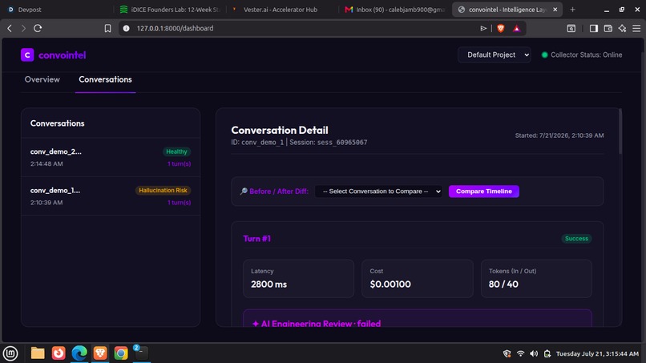
Task: Open volume control in tray
Action: [x=534, y=353]
